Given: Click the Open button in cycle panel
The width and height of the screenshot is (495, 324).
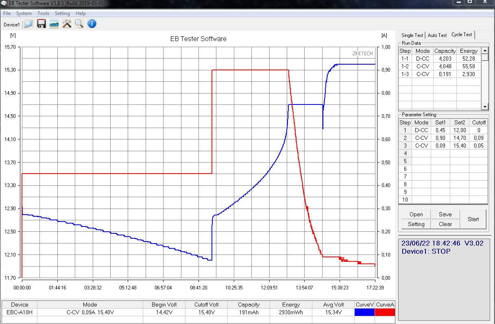Looking at the screenshot, I should [416, 214].
